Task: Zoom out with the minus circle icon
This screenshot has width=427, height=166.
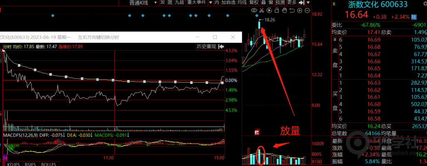Action: tap(307, 10)
